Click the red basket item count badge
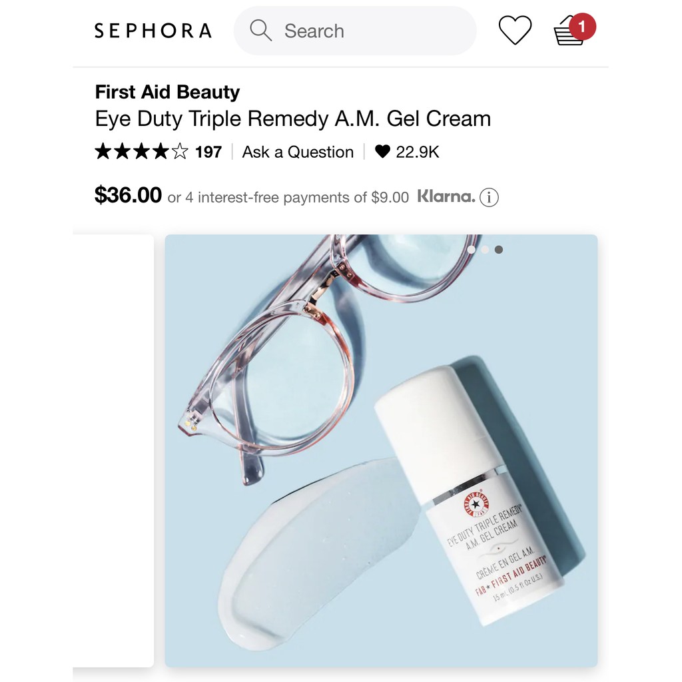 tap(582, 27)
